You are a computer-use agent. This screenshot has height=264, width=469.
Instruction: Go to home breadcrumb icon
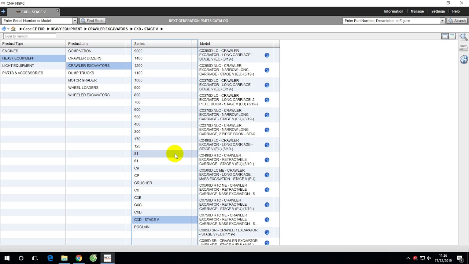click(13, 29)
